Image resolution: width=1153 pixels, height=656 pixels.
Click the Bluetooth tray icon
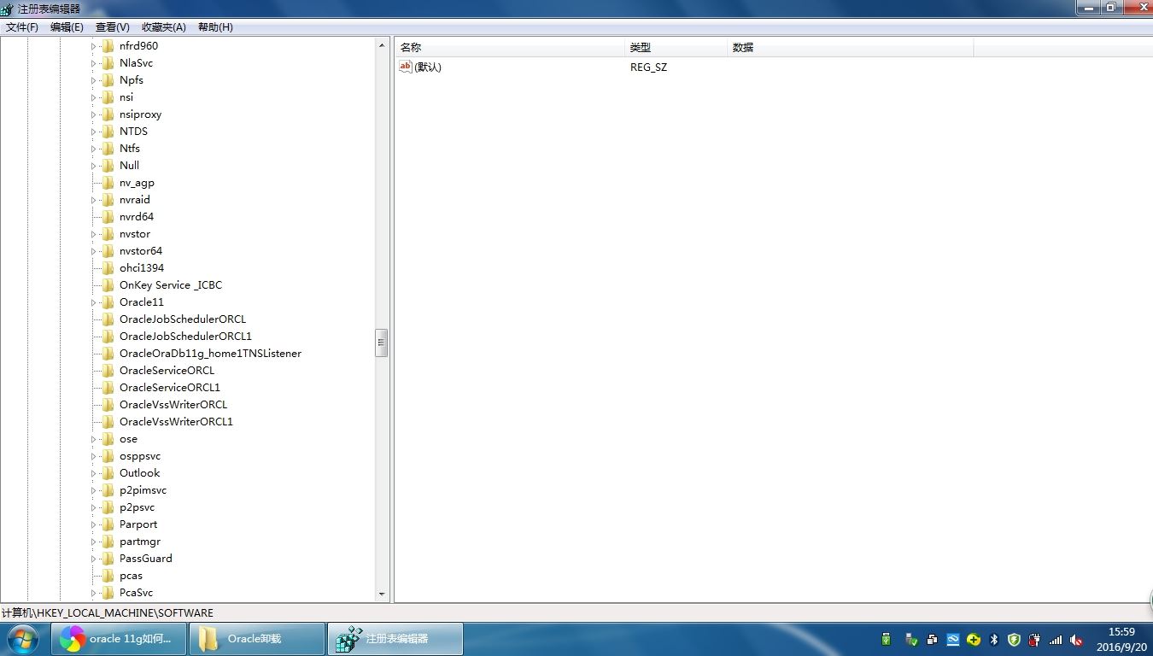tap(994, 640)
